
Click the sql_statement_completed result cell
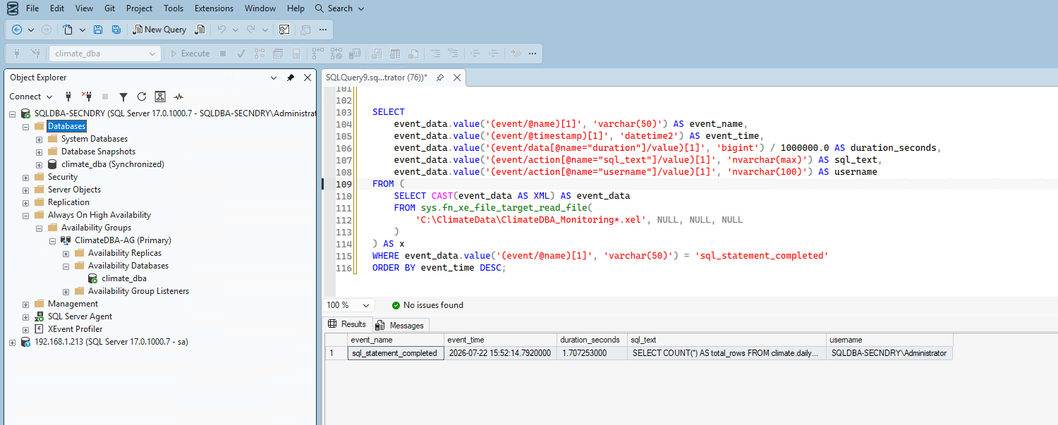394,353
